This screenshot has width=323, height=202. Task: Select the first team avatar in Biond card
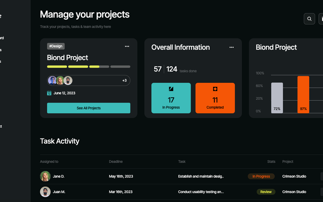tap(52, 80)
